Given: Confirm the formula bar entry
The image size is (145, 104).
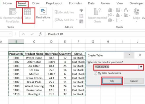Looking at the screenshot, I should (x=32, y=34).
